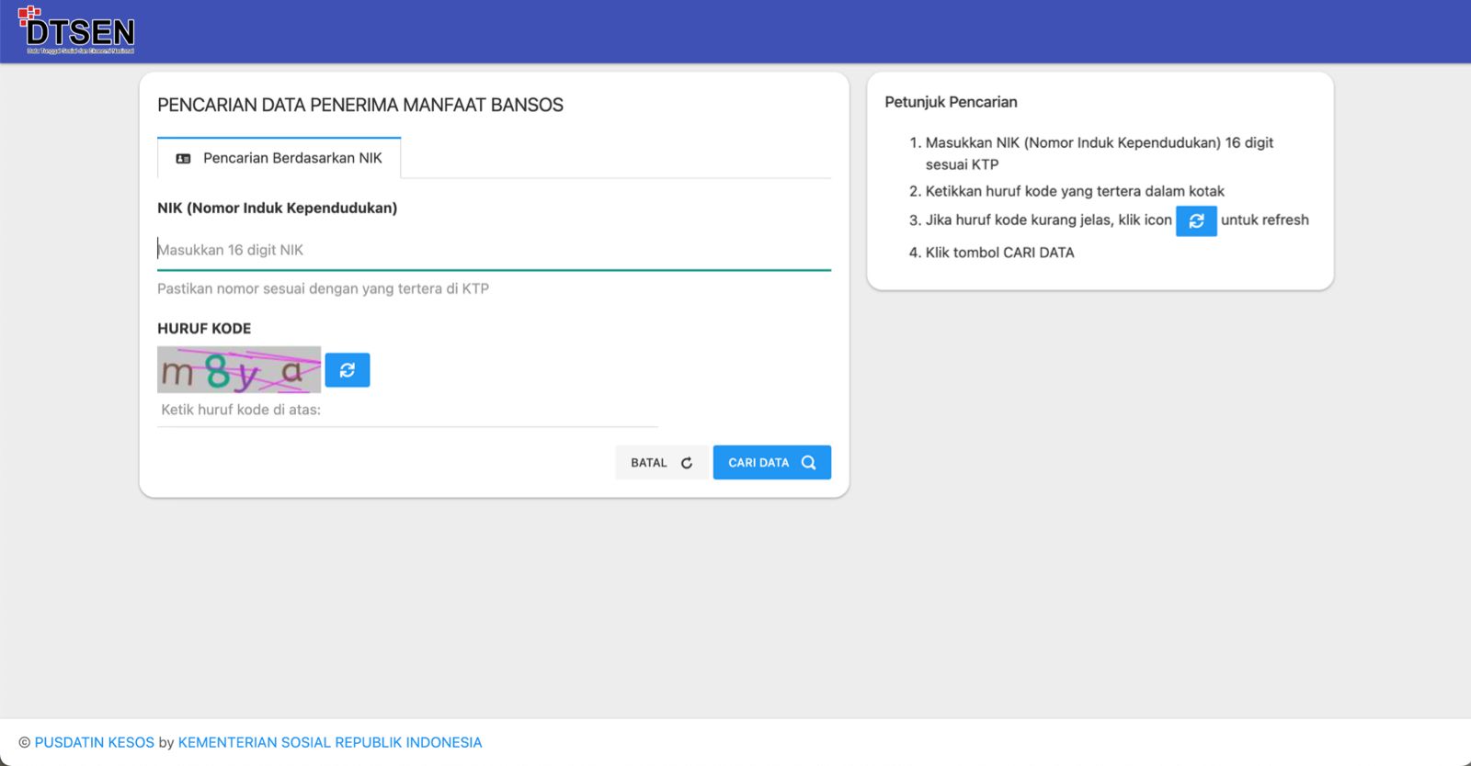Viewport: 1471px width, 766px height.
Task: Click the Petunjuk Pencarian heading
Action: pyautogui.click(x=951, y=102)
